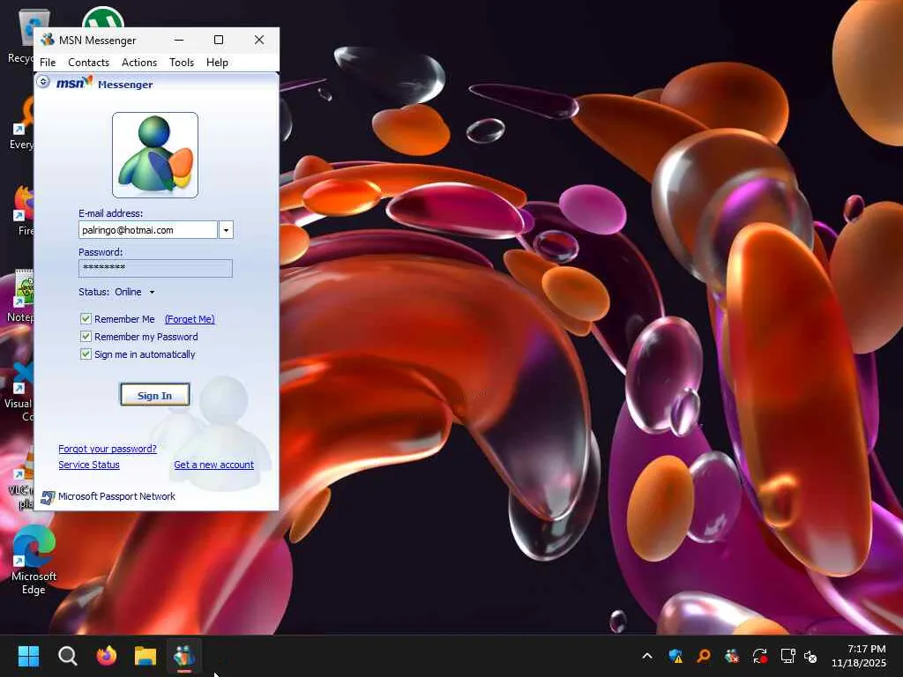Select the uTorrent desktop icon

(103, 18)
